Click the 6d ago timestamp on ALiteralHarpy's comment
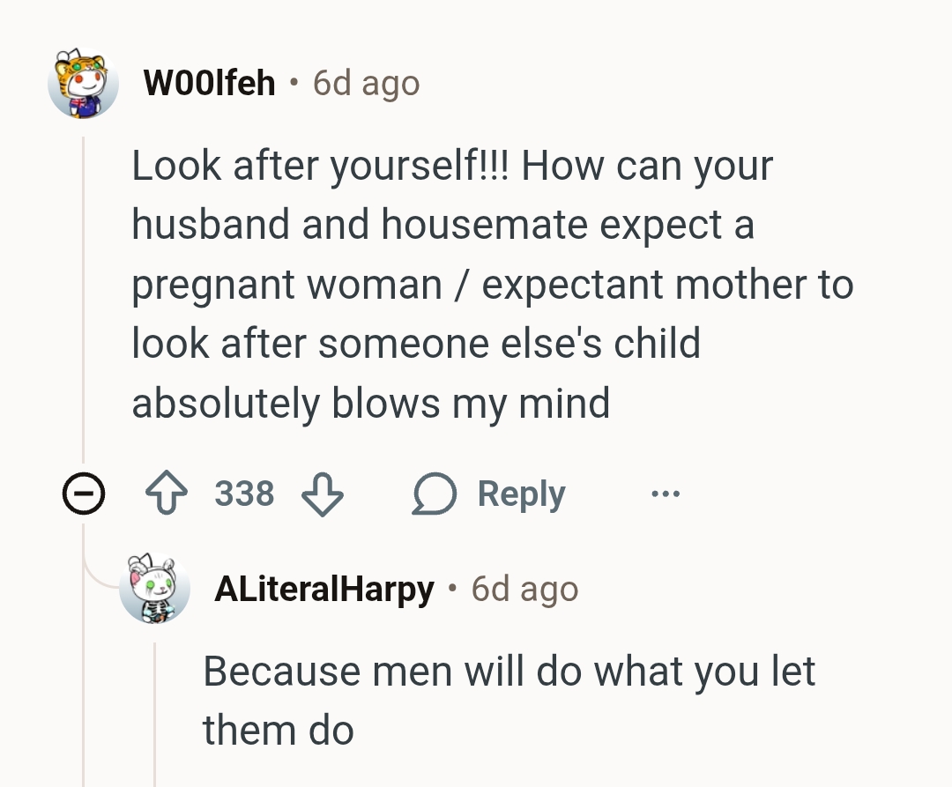The height and width of the screenshot is (787, 952). tap(524, 589)
